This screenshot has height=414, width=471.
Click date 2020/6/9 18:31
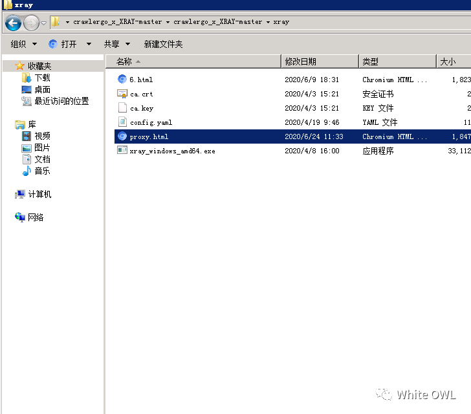pyautogui.click(x=312, y=80)
